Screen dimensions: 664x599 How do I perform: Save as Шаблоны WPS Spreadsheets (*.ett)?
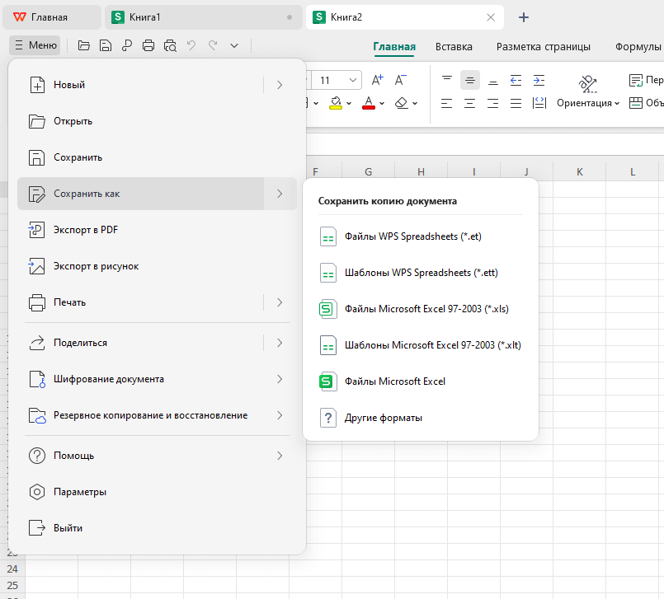421,273
